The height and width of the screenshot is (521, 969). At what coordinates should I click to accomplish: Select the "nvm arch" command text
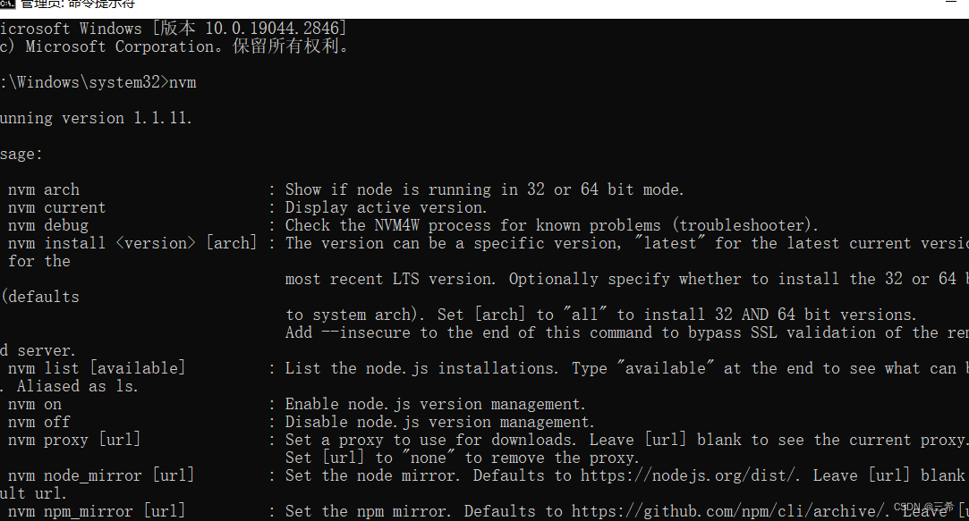[x=43, y=189]
